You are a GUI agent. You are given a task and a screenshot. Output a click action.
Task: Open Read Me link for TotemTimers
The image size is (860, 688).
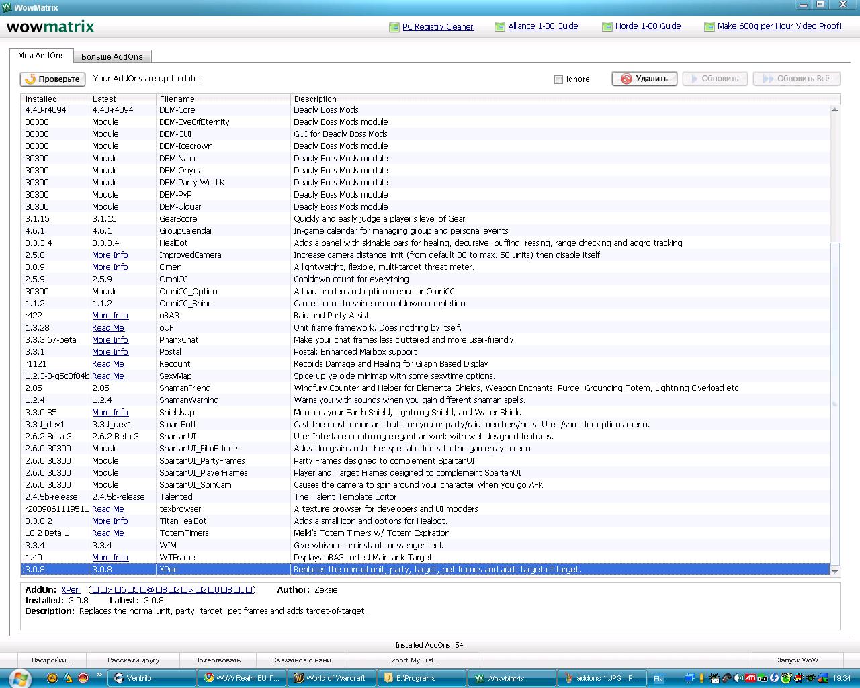coord(108,533)
